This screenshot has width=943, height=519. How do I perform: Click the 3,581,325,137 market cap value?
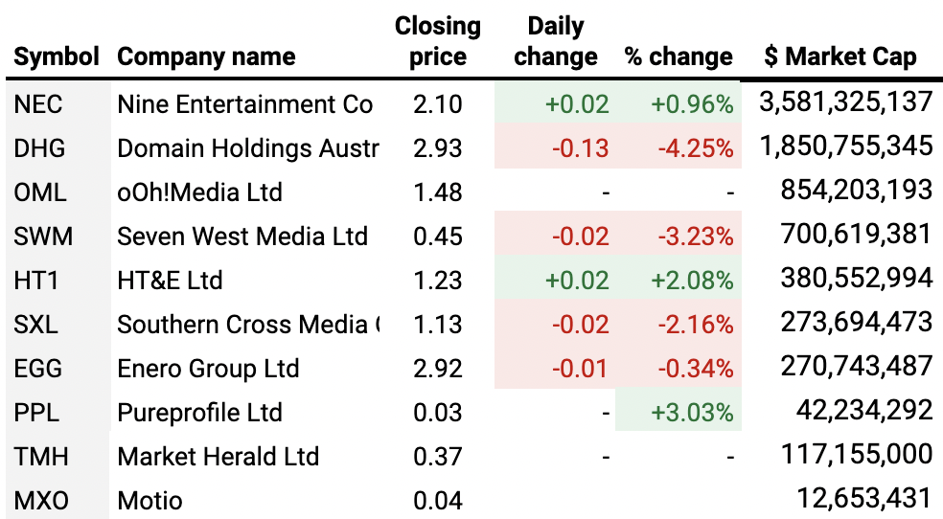pos(845,102)
